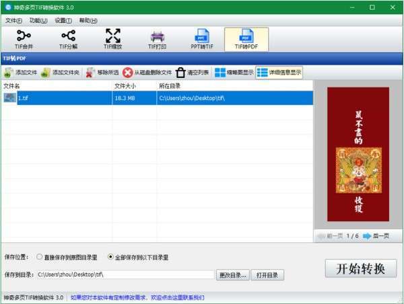This screenshot has width=404, height=304.
Task: Open the 文件(F) menu
Action: point(13,21)
